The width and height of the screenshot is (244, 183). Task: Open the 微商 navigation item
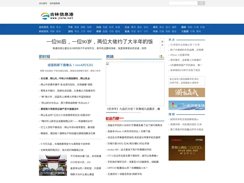(184, 27)
